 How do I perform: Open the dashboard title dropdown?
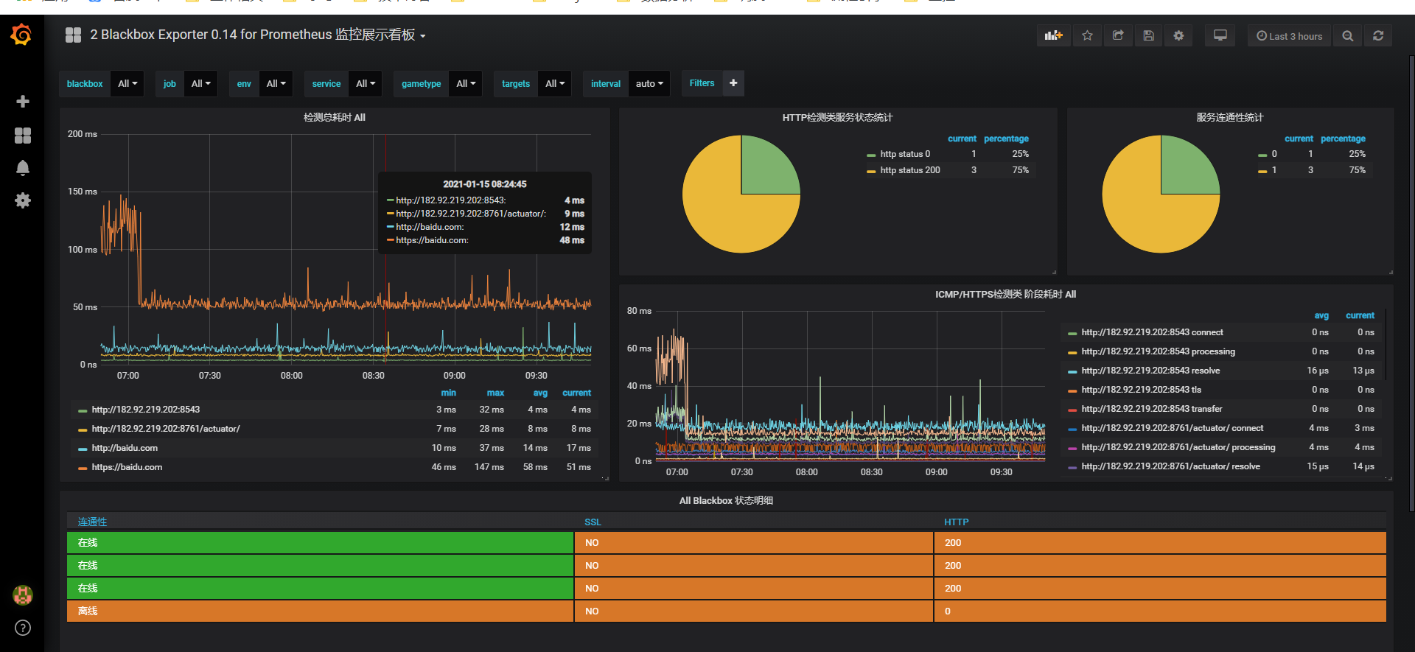[x=258, y=35]
